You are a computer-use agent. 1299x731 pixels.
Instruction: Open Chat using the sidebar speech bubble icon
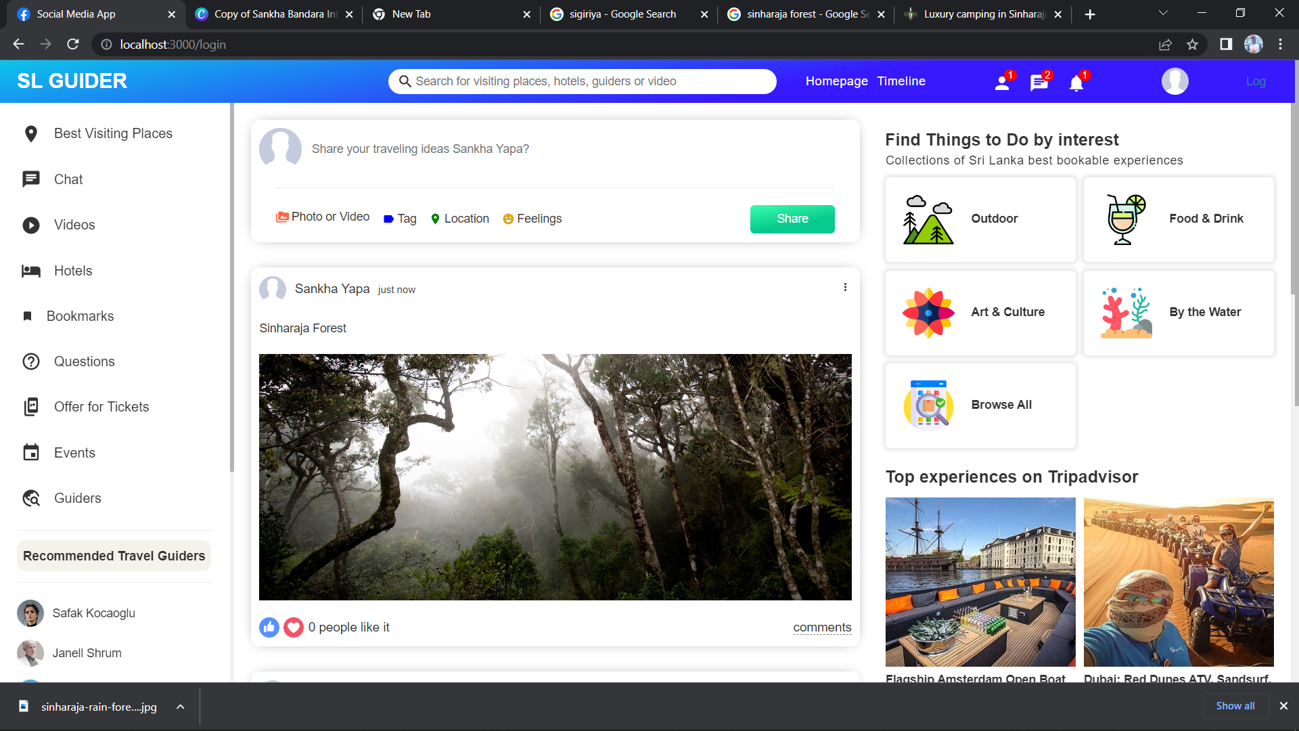(x=31, y=179)
